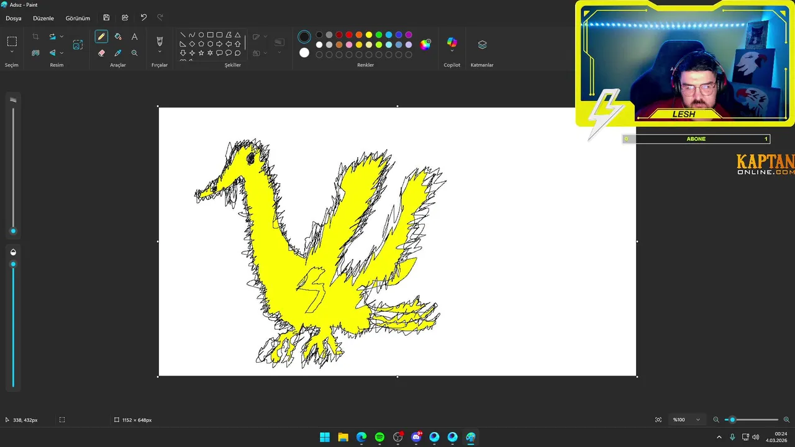
Task: Choose the Rectangle shape
Action: tap(211, 35)
